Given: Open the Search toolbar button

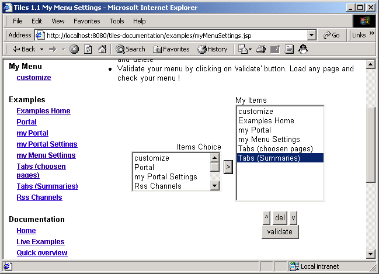Looking at the screenshot, I should tap(130, 49).
